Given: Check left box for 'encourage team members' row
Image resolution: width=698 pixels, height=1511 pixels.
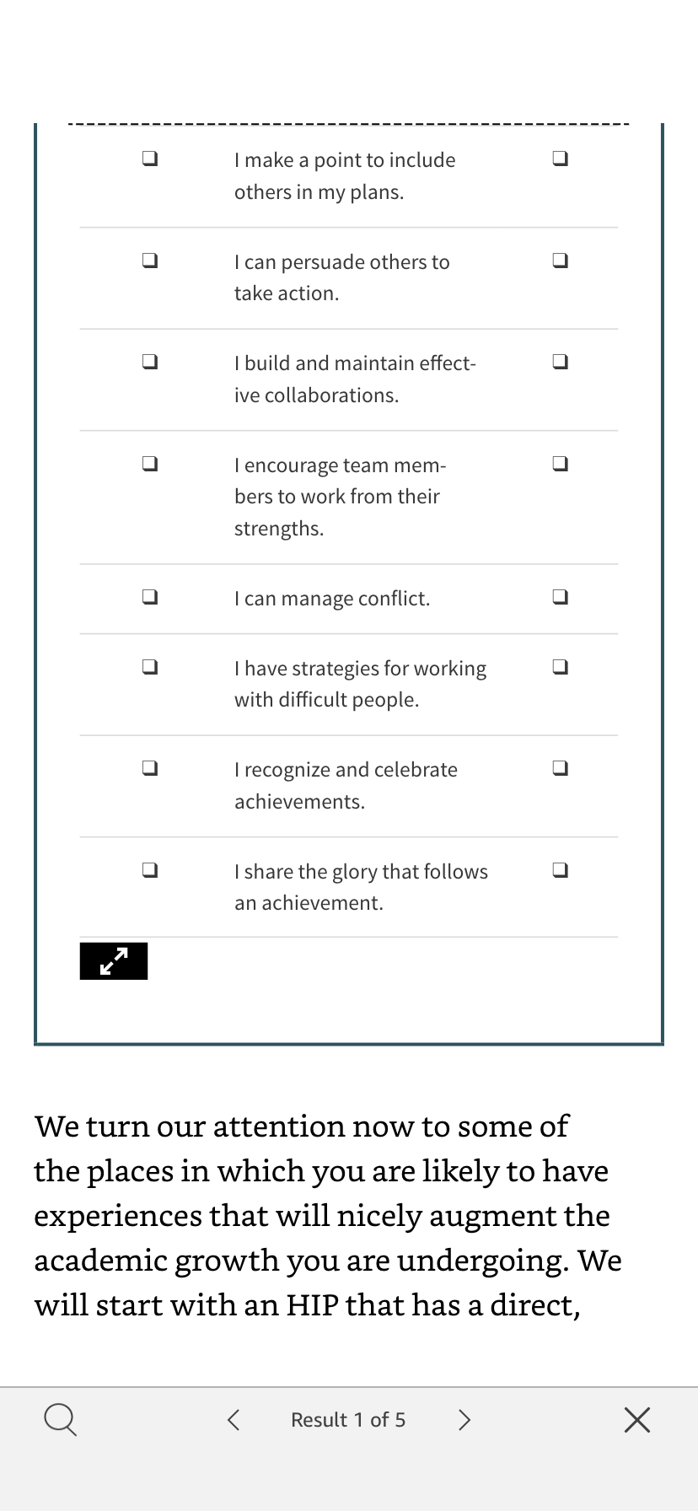Looking at the screenshot, I should tap(150, 464).
